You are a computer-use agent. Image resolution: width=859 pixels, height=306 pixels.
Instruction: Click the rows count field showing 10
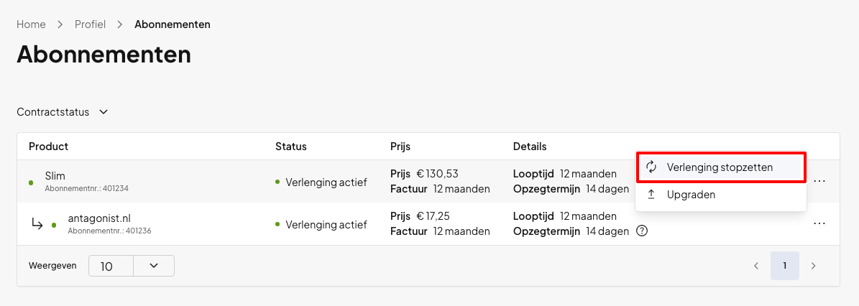click(111, 266)
